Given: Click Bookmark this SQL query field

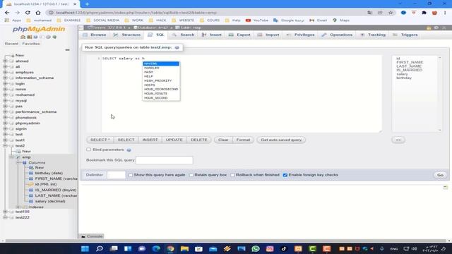Looking at the screenshot, I should click(x=165, y=160).
